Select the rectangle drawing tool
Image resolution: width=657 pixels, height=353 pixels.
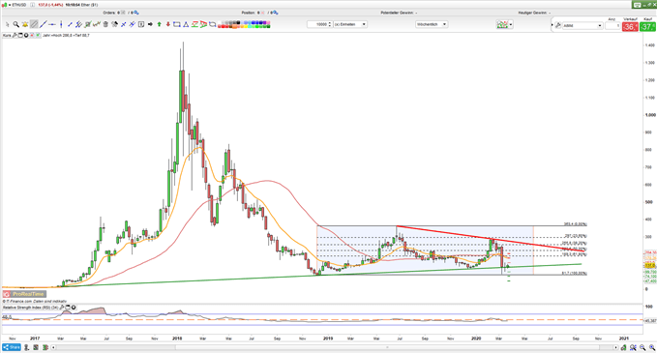(x=176, y=24)
